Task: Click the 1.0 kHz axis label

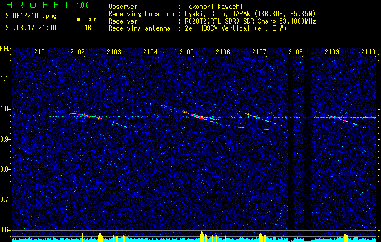Action: pos(5,110)
